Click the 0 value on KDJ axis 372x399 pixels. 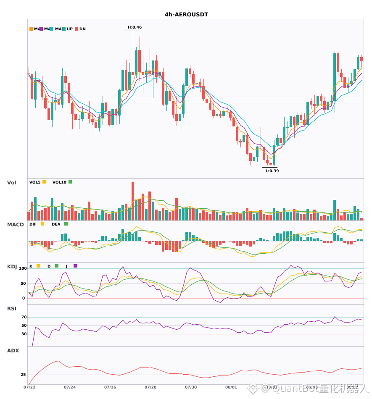(x=24, y=298)
